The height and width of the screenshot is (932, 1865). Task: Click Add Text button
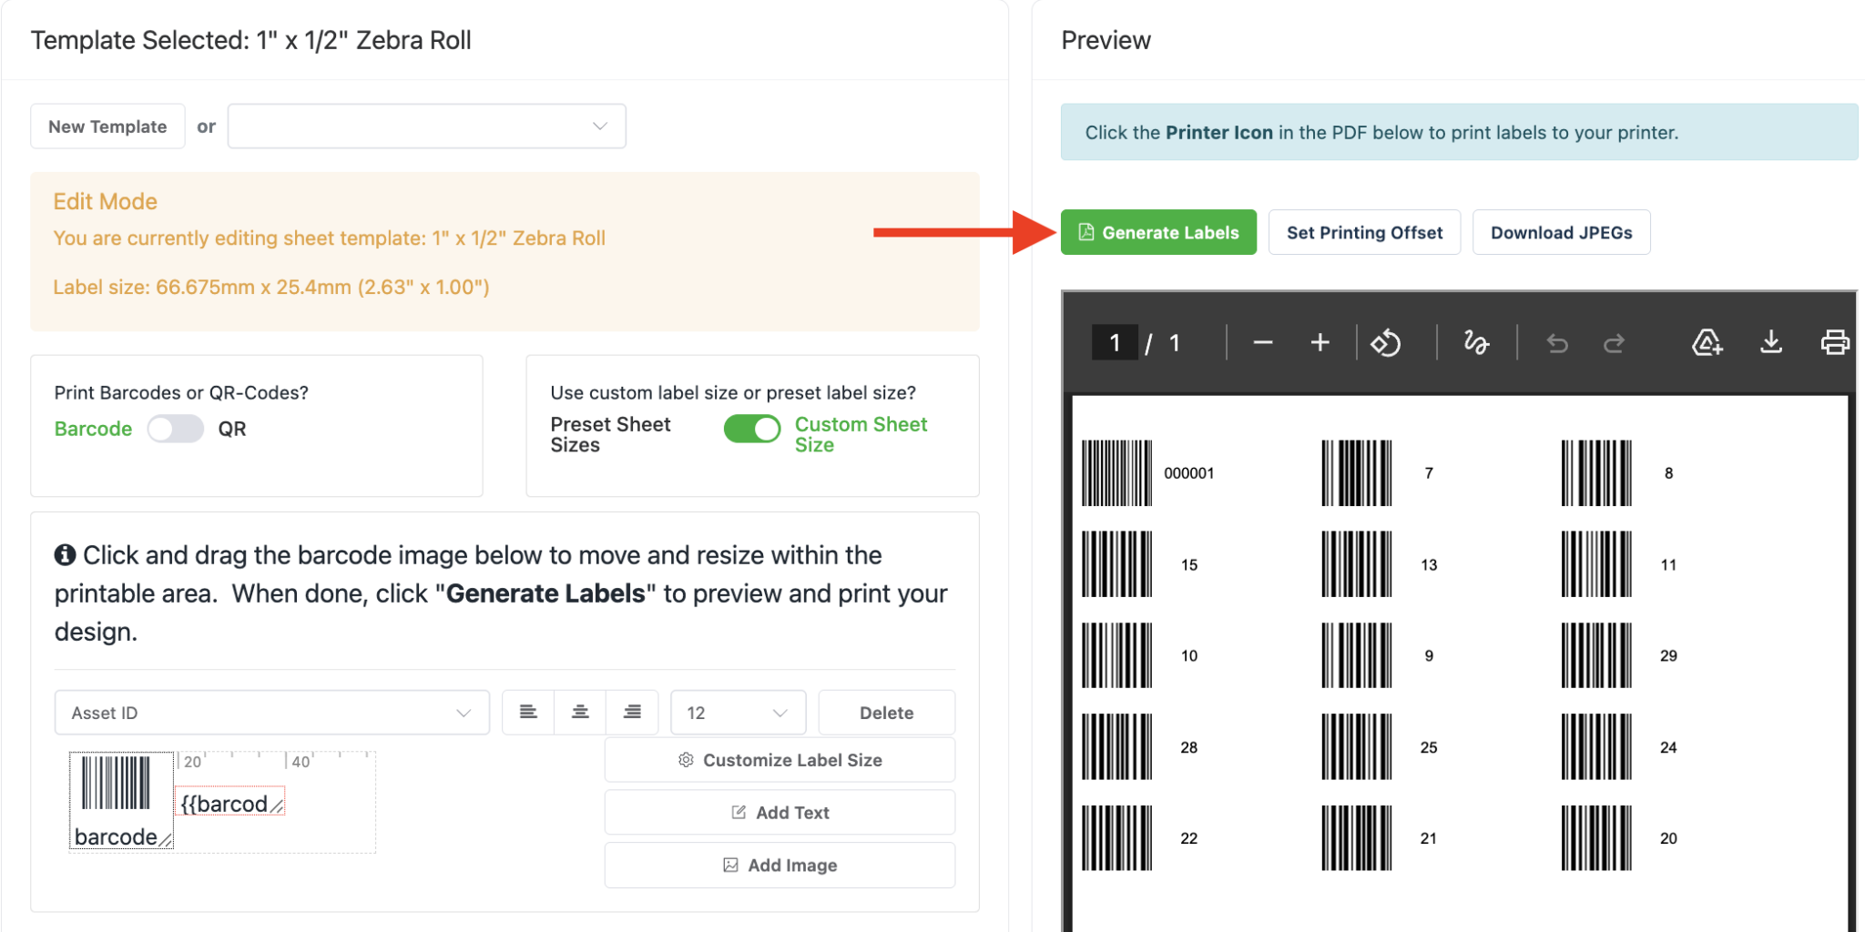tap(780, 813)
